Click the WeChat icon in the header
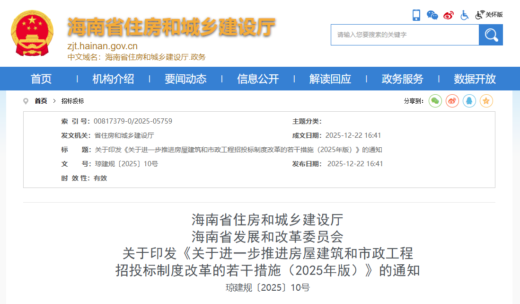520x304 pixels. 432,15
